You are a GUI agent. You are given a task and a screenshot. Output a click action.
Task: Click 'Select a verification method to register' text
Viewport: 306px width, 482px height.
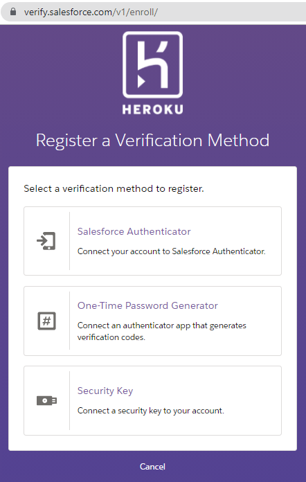pos(114,188)
